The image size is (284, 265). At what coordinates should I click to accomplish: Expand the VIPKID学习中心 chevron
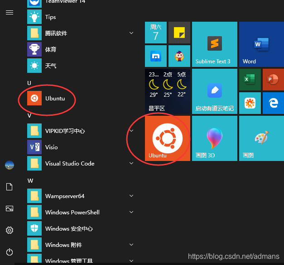(131, 131)
